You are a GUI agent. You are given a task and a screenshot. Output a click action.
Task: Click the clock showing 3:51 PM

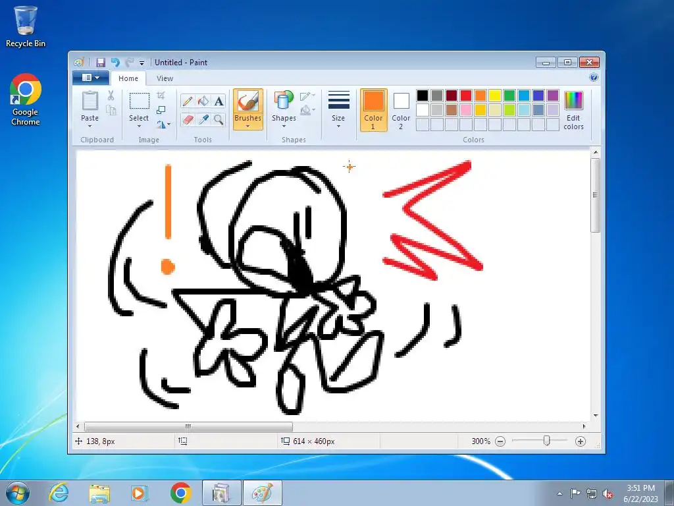pos(640,488)
